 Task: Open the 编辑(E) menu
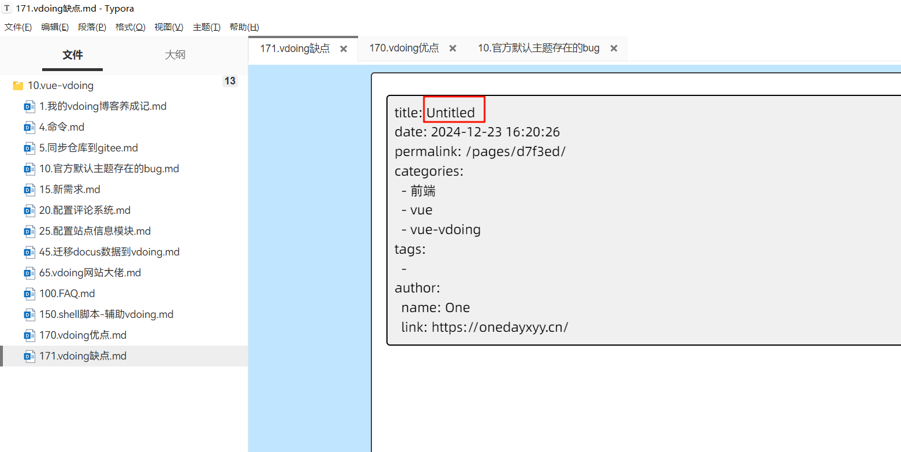(x=55, y=27)
